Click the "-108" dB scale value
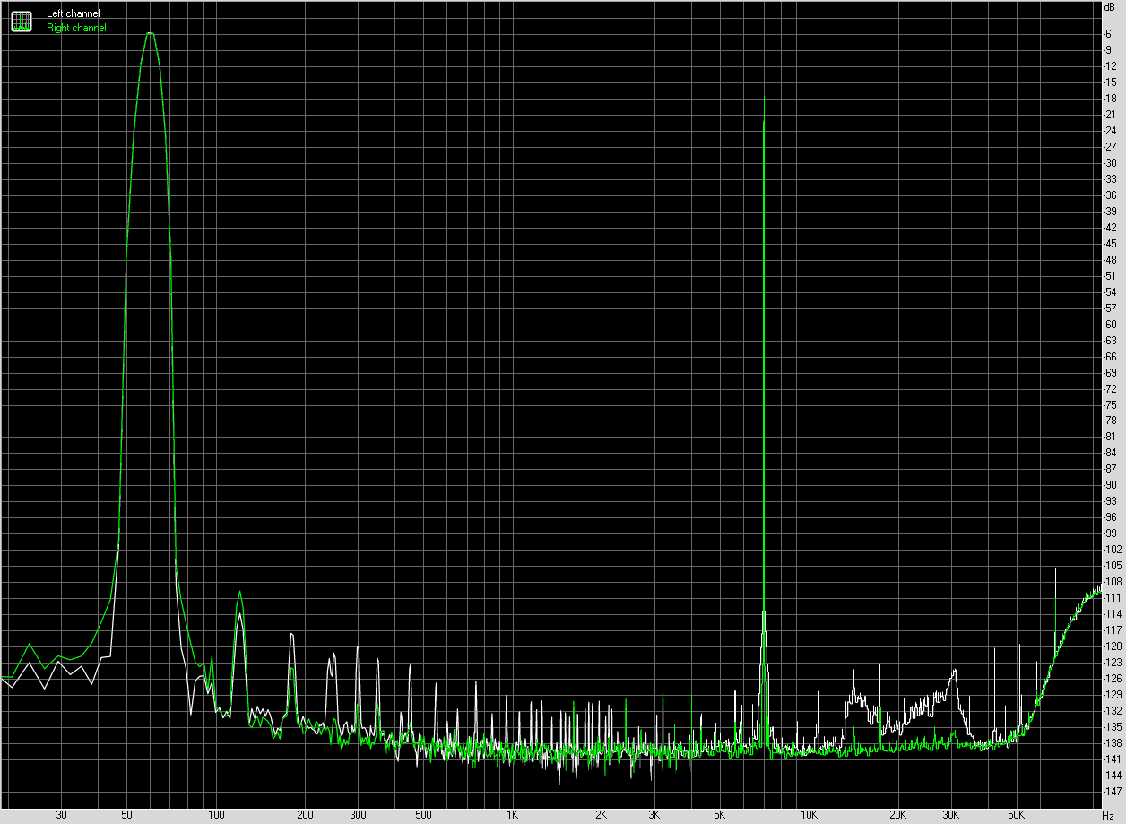The image size is (1126, 824). (1113, 581)
